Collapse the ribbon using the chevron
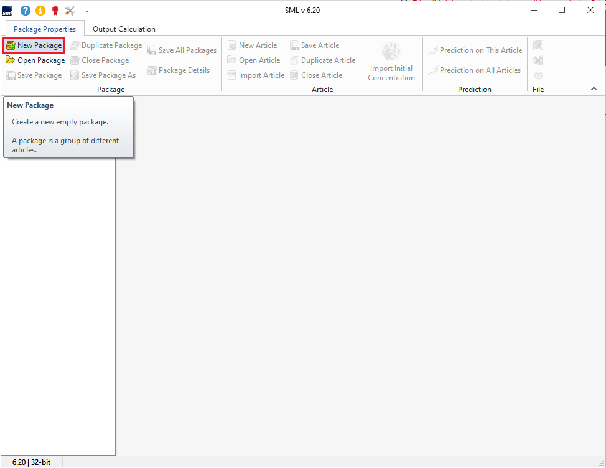The height and width of the screenshot is (468, 606). (x=594, y=90)
